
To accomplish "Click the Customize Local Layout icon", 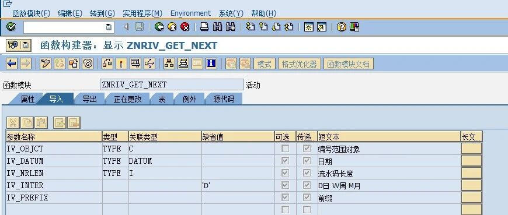I will tap(354, 27).
